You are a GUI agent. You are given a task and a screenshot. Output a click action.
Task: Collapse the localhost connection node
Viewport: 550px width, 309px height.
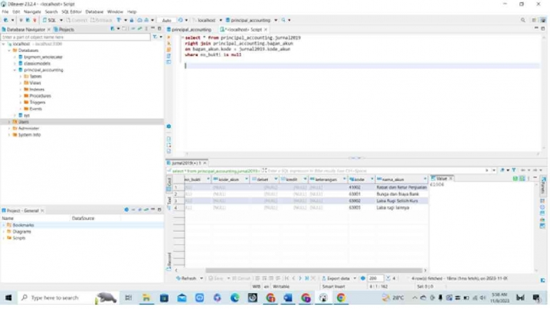coord(4,44)
